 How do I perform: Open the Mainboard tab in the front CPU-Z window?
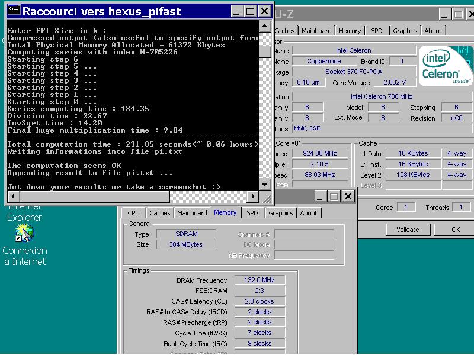pyautogui.click(x=192, y=213)
